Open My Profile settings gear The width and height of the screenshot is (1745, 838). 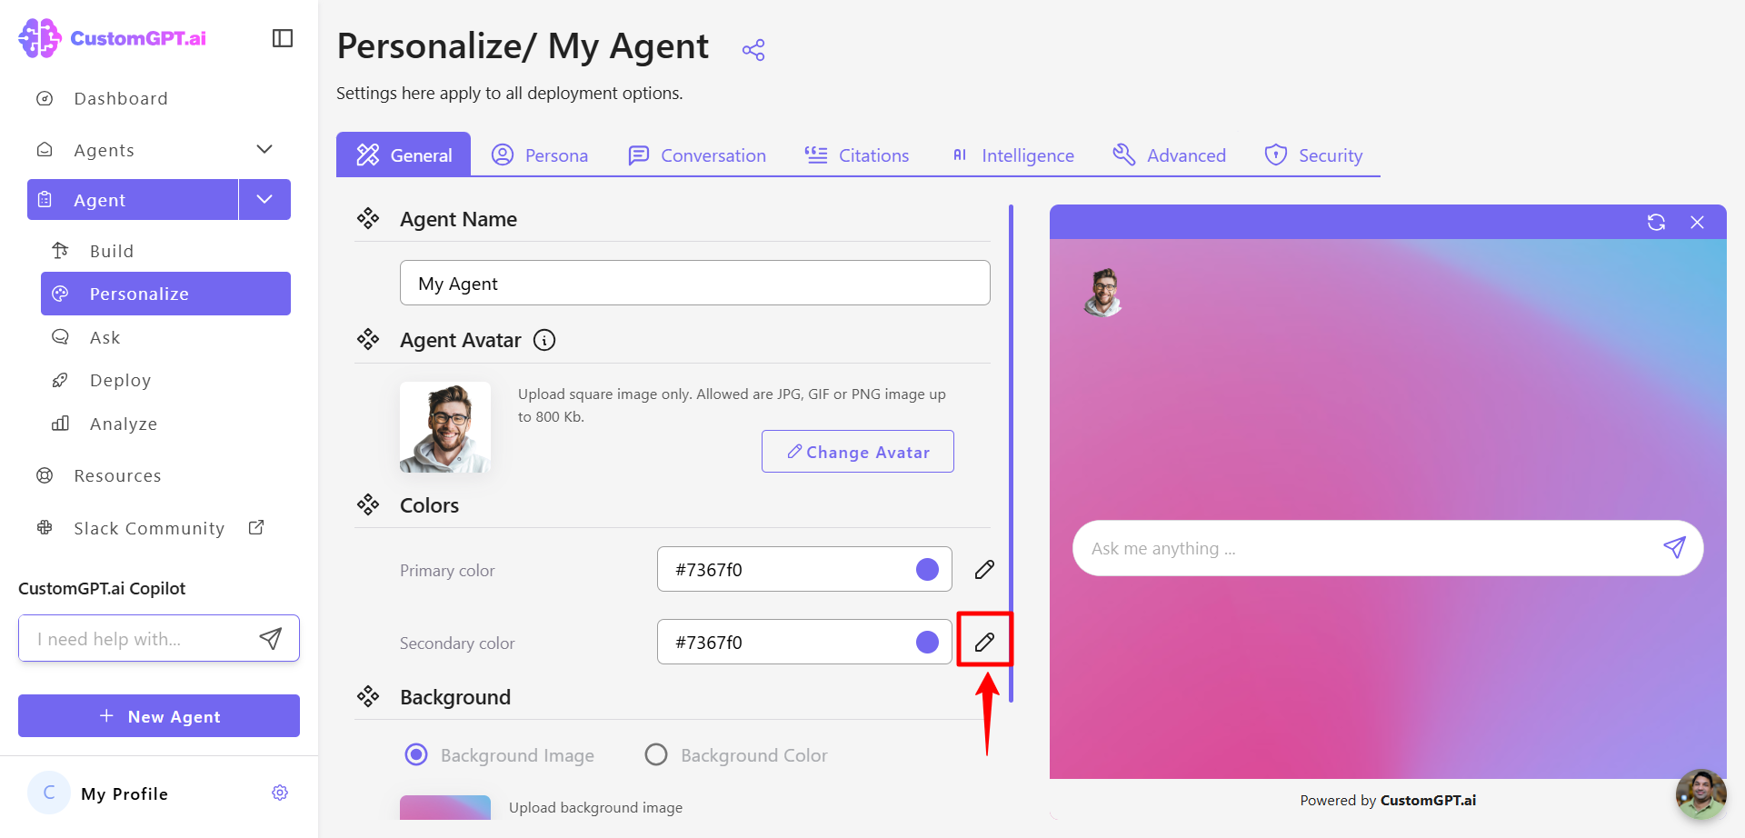(280, 793)
